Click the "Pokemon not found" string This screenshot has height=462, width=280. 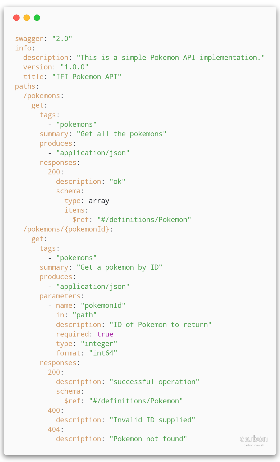[x=148, y=439]
